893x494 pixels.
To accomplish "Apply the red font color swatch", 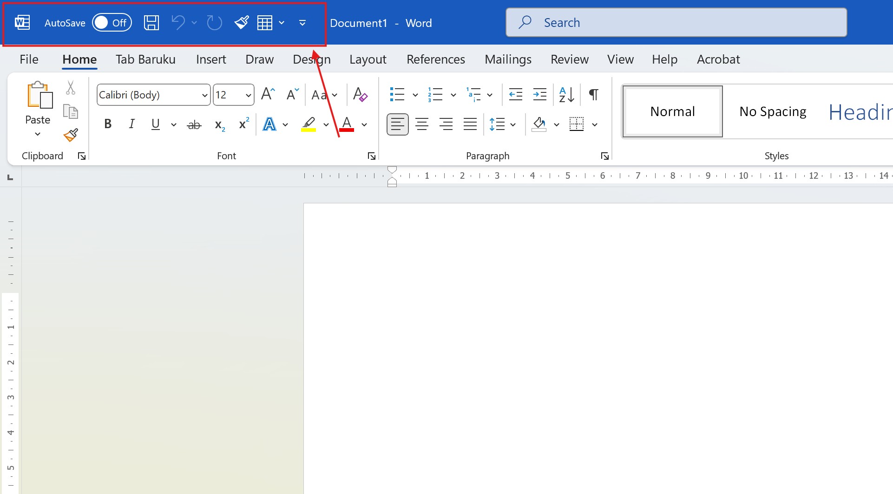I will 347,124.
